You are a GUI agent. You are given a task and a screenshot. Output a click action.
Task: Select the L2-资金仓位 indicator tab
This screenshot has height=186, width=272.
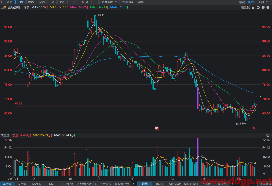click(103, 184)
